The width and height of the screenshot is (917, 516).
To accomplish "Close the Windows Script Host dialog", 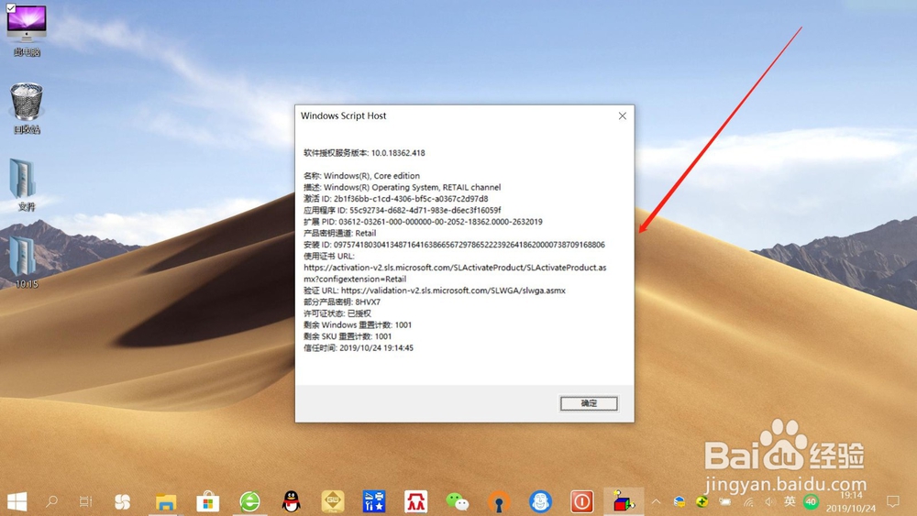I will click(623, 115).
